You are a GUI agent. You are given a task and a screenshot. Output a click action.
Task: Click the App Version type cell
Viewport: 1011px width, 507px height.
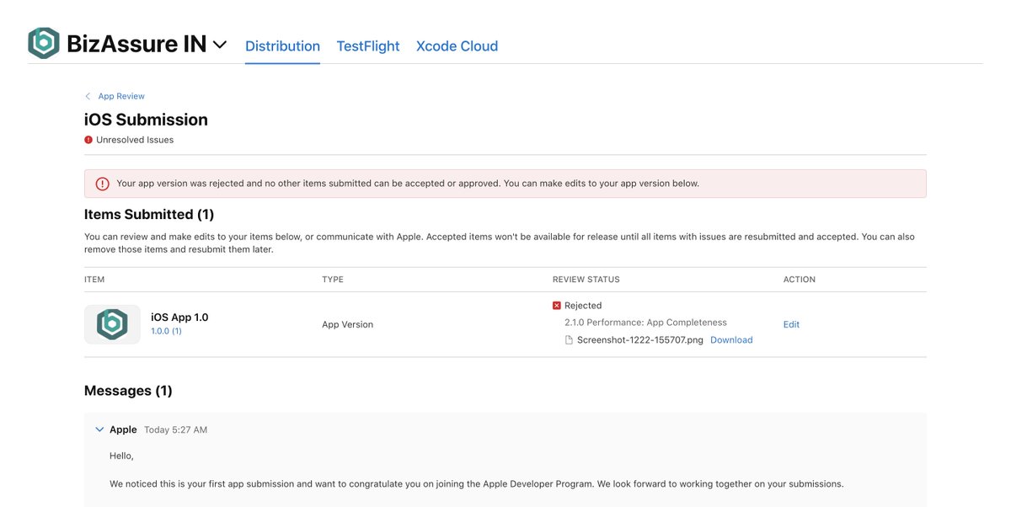[x=347, y=324]
